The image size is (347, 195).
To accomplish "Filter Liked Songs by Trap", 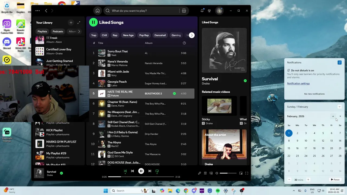I will [94, 35].
